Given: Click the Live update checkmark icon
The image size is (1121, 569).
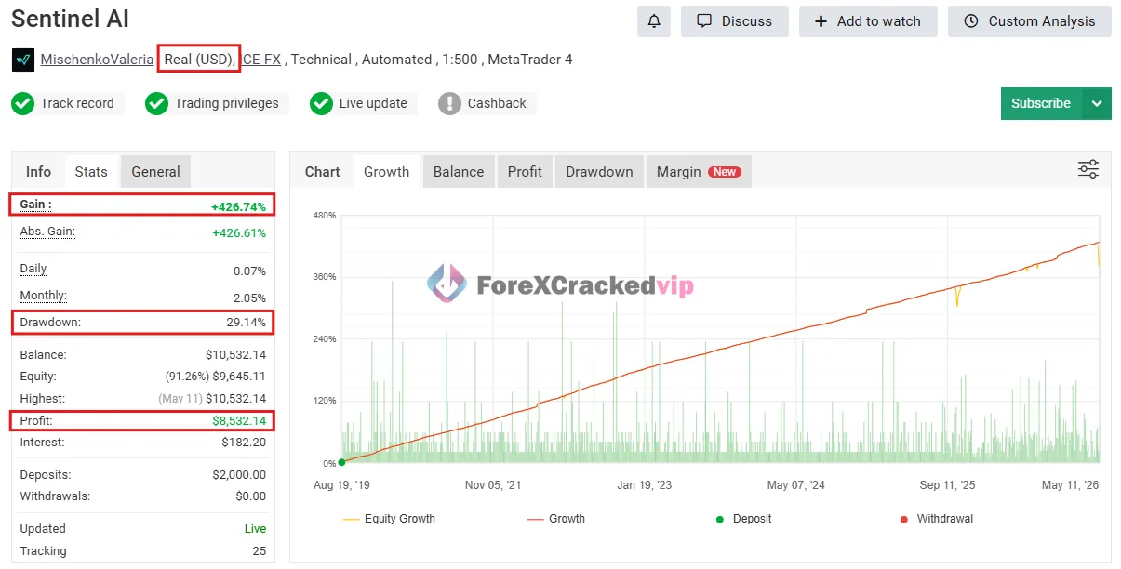Looking at the screenshot, I should coord(322,103).
